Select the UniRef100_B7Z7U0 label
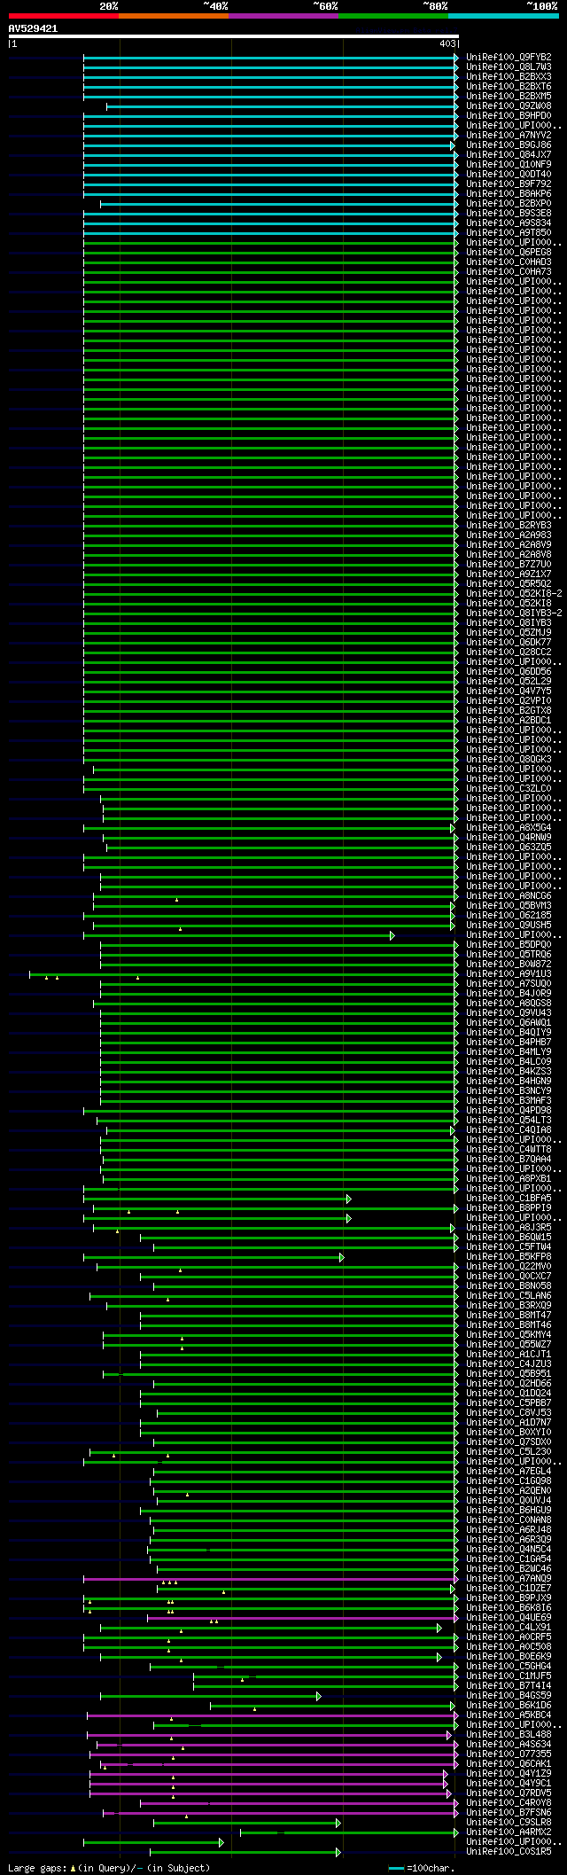The image size is (567, 1875). [x=509, y=564]
